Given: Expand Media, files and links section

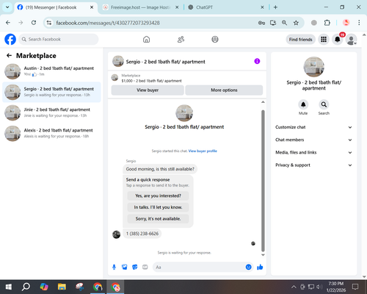Looking at the screenshot, I should (313, 152).
